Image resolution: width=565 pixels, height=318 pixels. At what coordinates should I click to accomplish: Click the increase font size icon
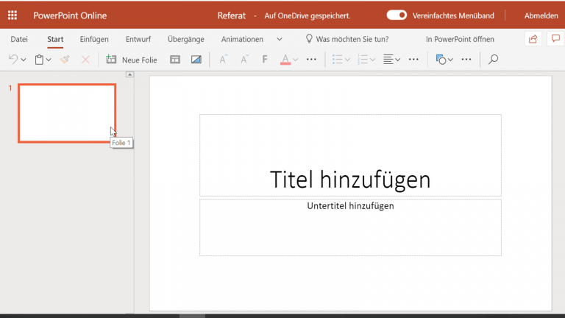pos(224,60)
